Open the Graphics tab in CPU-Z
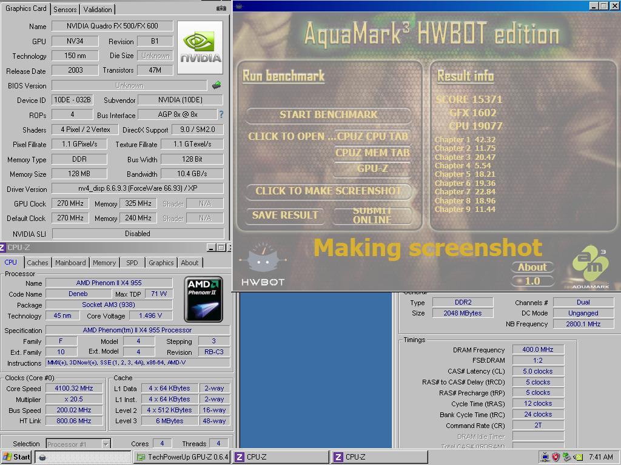The width and height of the screenshot is (621, 465). (x=161, y=263)
